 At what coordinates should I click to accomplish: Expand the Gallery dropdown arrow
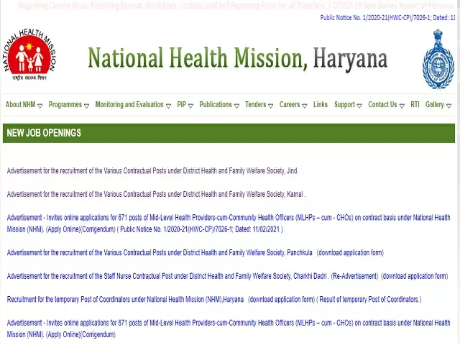coord(448,106)
